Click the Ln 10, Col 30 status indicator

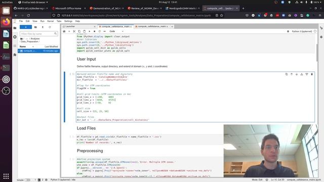[277, 180]
